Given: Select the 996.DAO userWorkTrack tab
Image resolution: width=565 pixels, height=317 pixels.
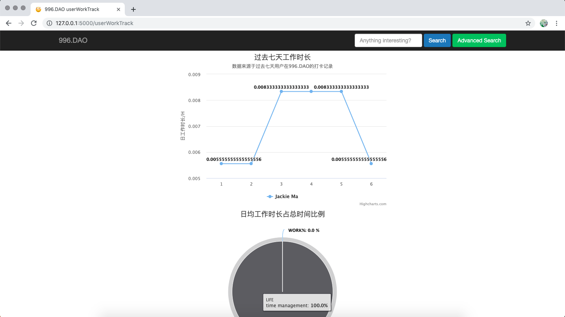Looking at the screenshot, I should 77,9.
